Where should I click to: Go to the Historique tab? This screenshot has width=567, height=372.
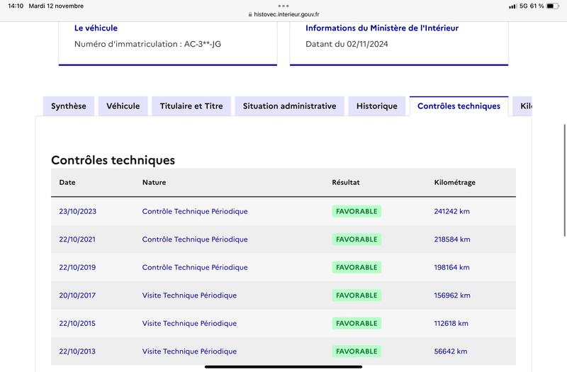pyautogui.click(x=377, y=106)
